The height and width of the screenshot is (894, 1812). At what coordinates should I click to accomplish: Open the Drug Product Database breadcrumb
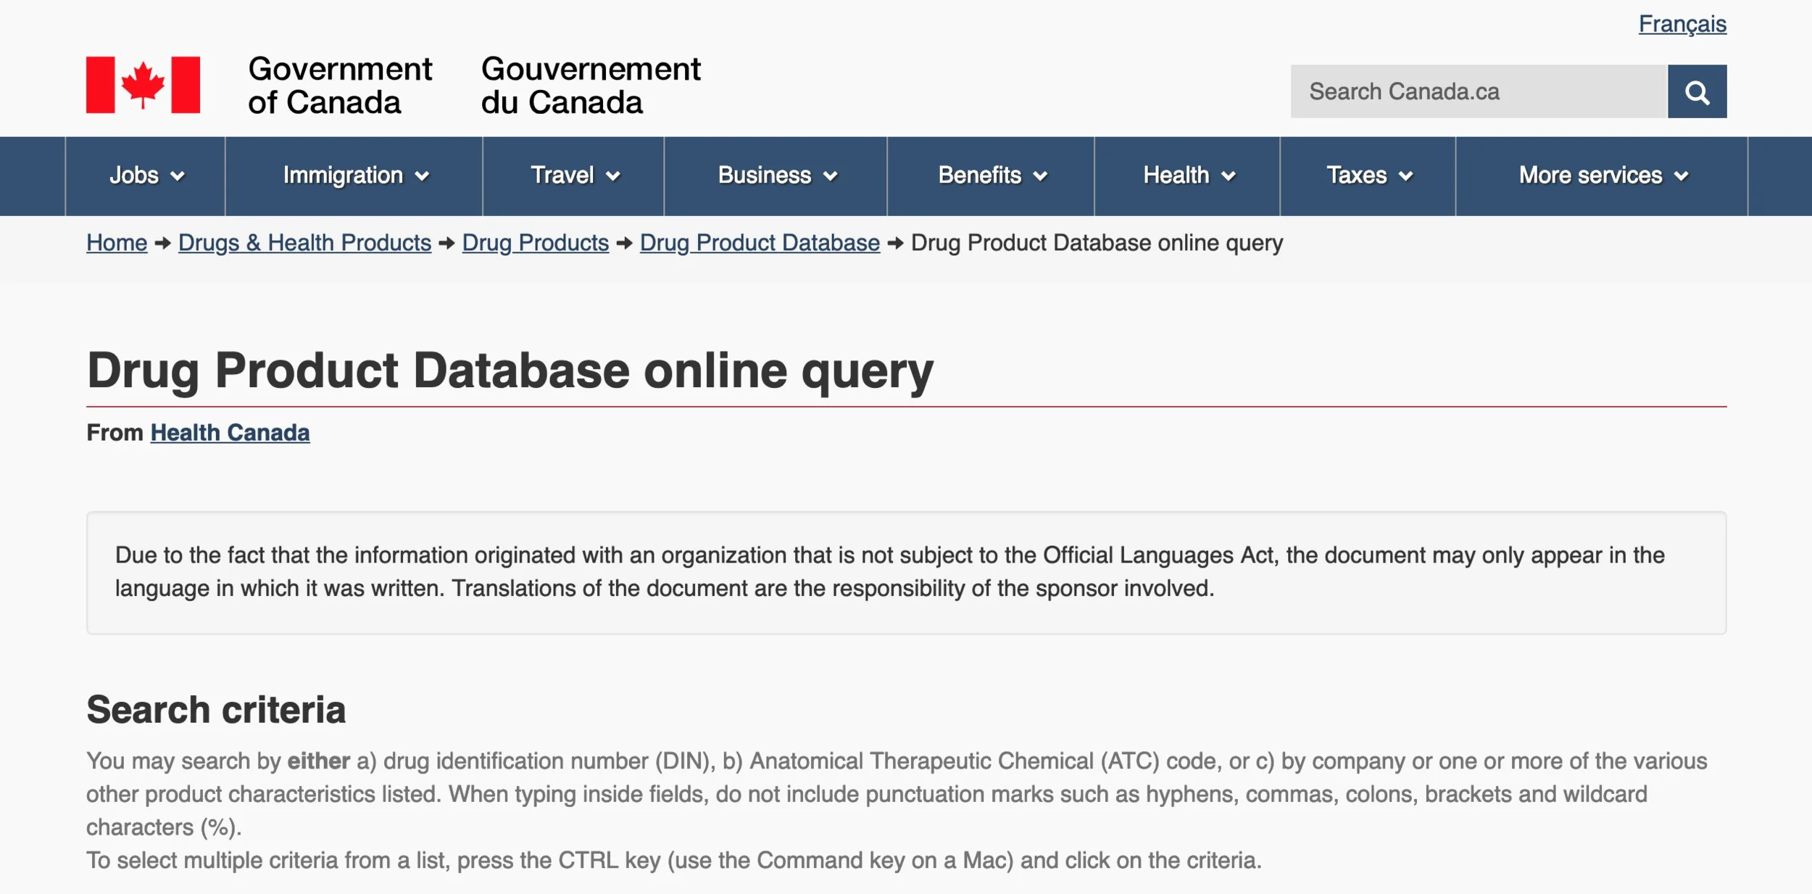click(759, 243)
